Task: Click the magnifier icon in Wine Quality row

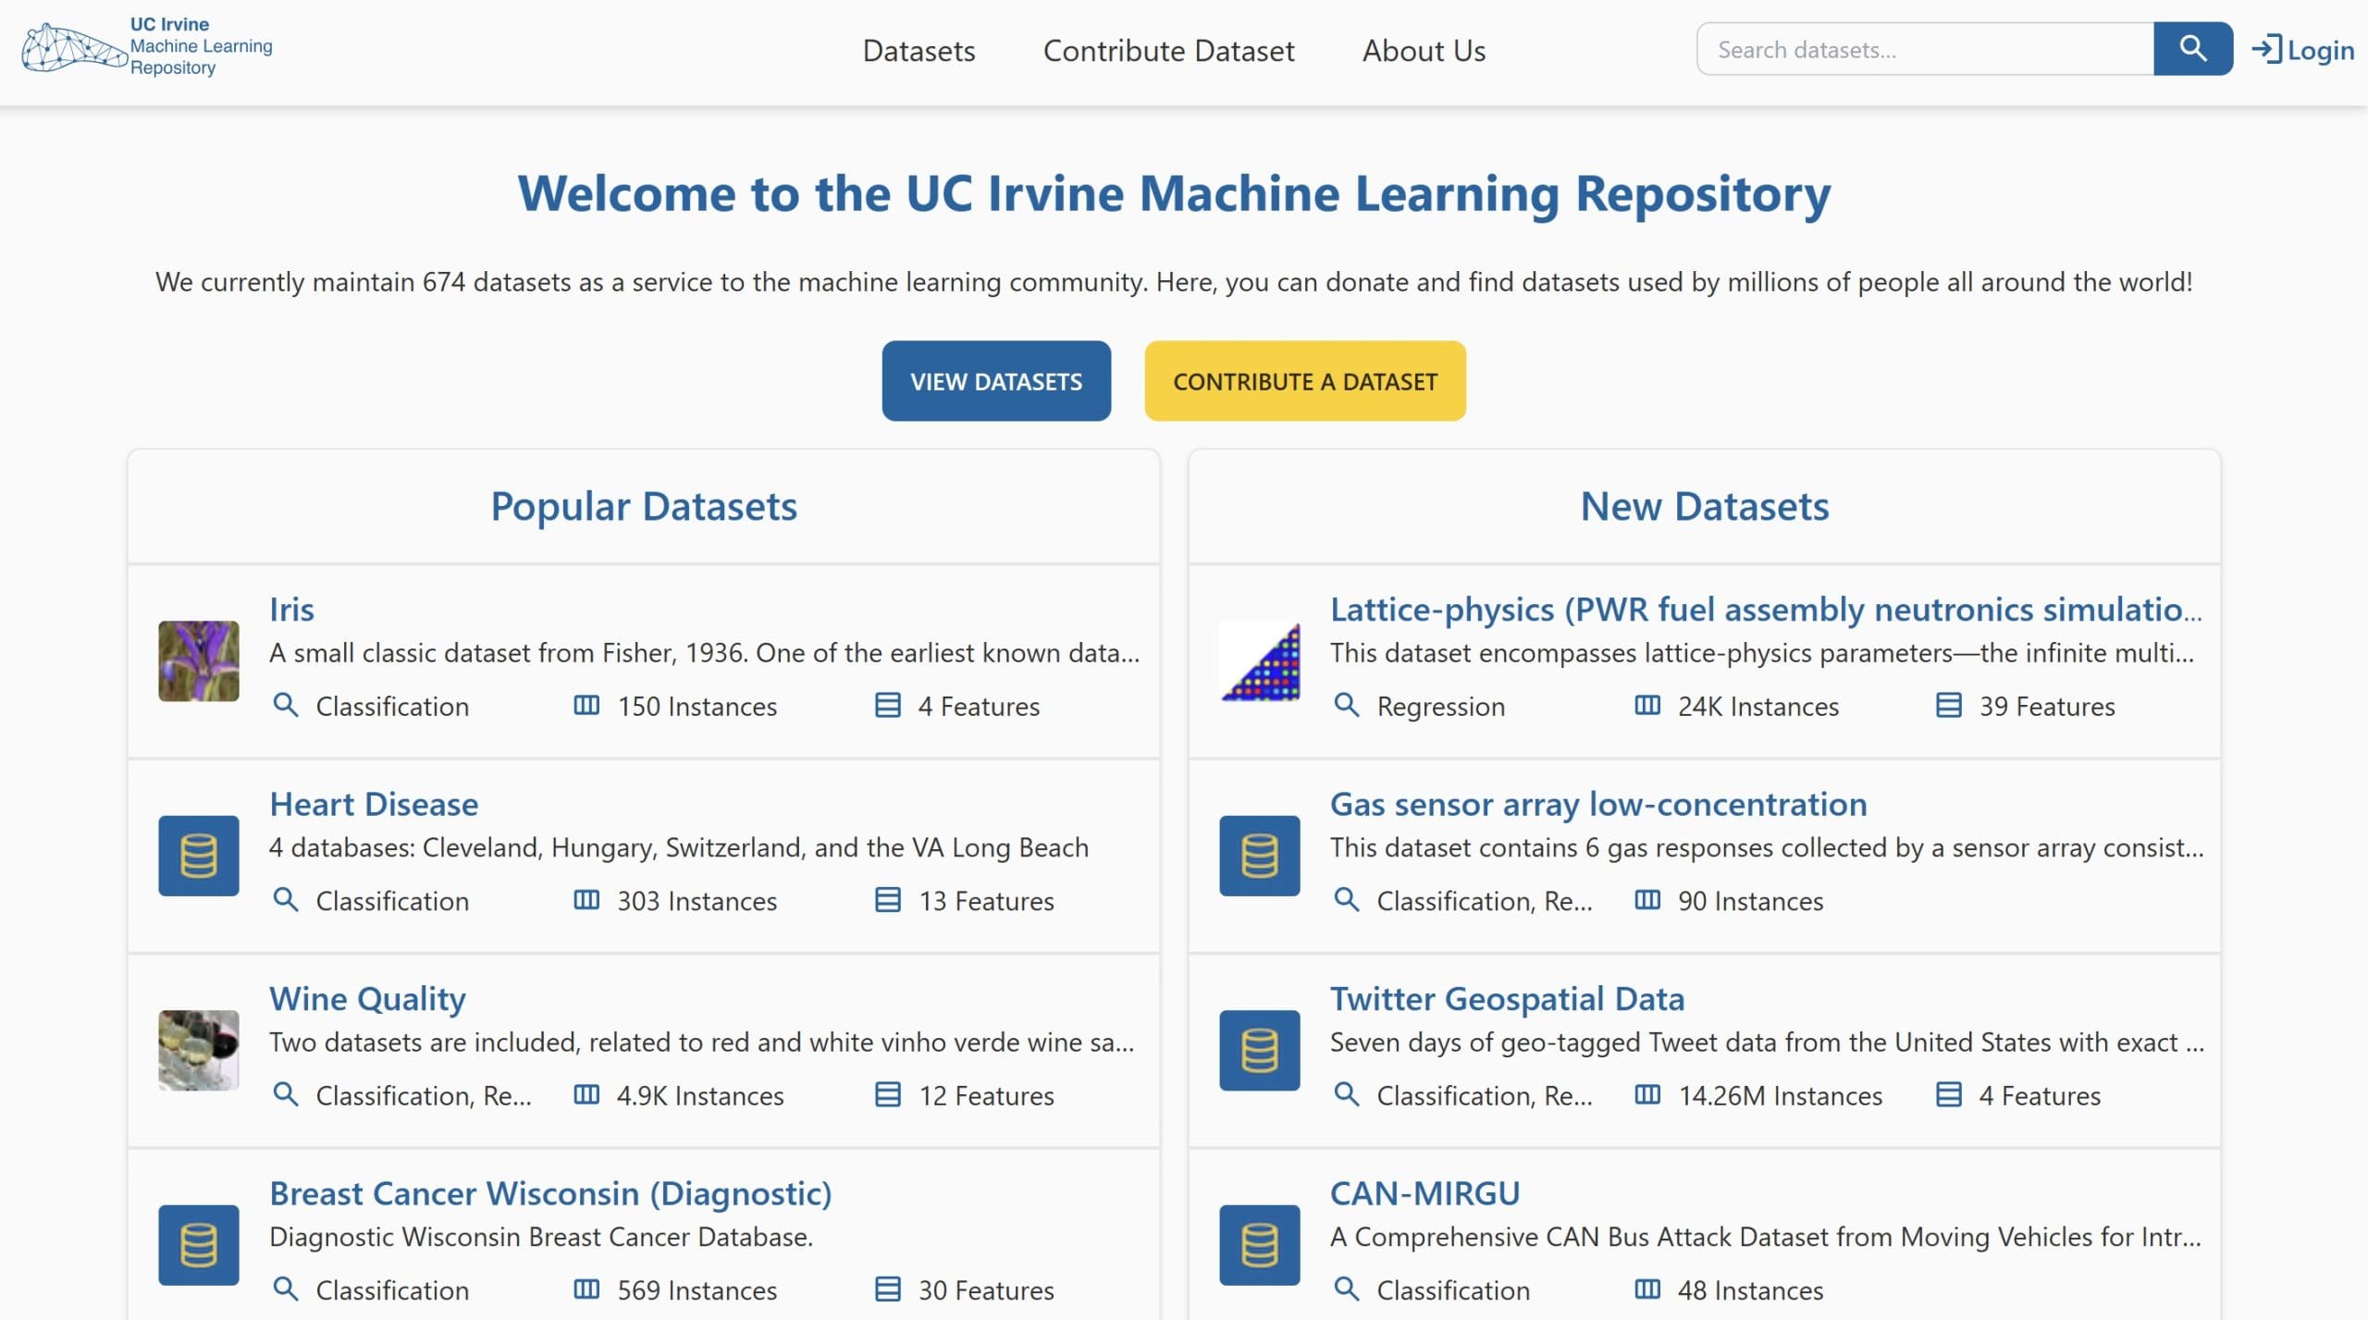Action: coord(286,1094)
